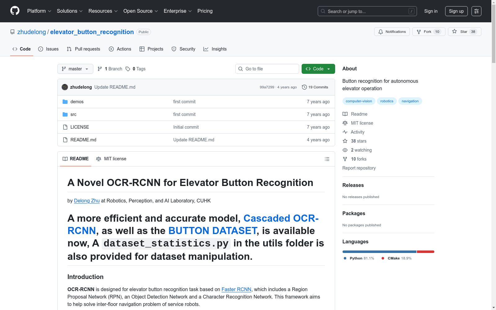Star this repository
496x310 pixels.
click(464, 32)
